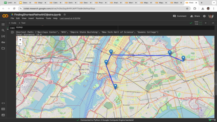Open the Variables {x} sidebar panel
Viewport: 217px width, 122px height.
(3, 36)
